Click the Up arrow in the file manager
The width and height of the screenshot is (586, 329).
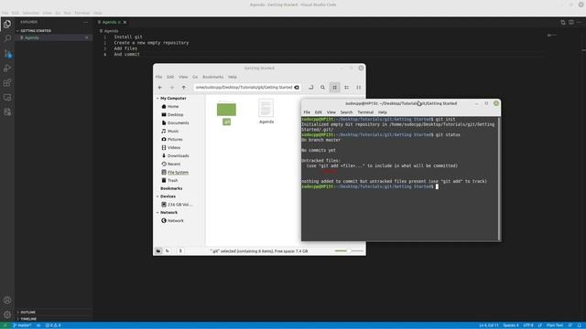pos(184,88)
